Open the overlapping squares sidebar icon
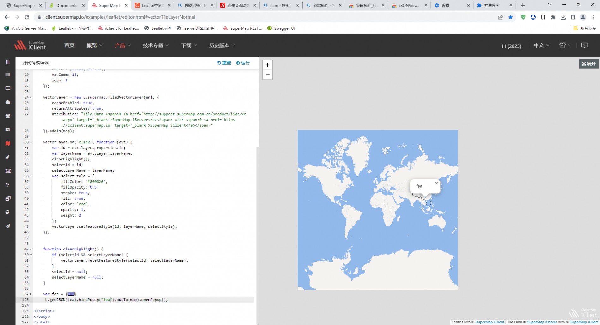 coord(8,198)
